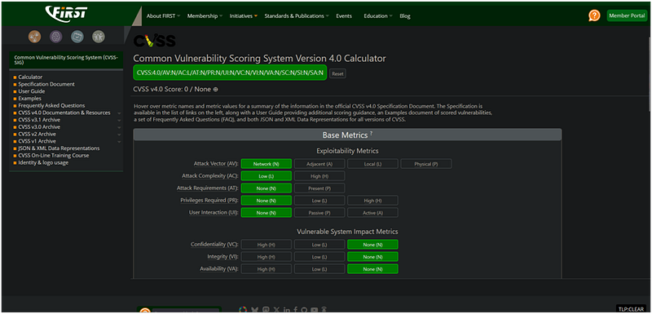Image resolution: width=652 pixels, height=314 pixels.
Task: Select Network (N) for Attack Vector
Action: click(267, 164)
